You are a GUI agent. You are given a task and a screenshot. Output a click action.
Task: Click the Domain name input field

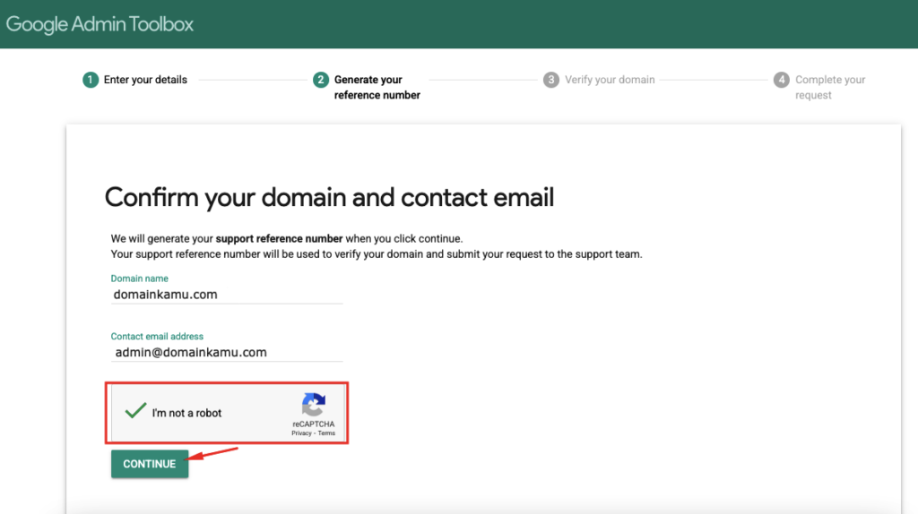click(227, 294)
